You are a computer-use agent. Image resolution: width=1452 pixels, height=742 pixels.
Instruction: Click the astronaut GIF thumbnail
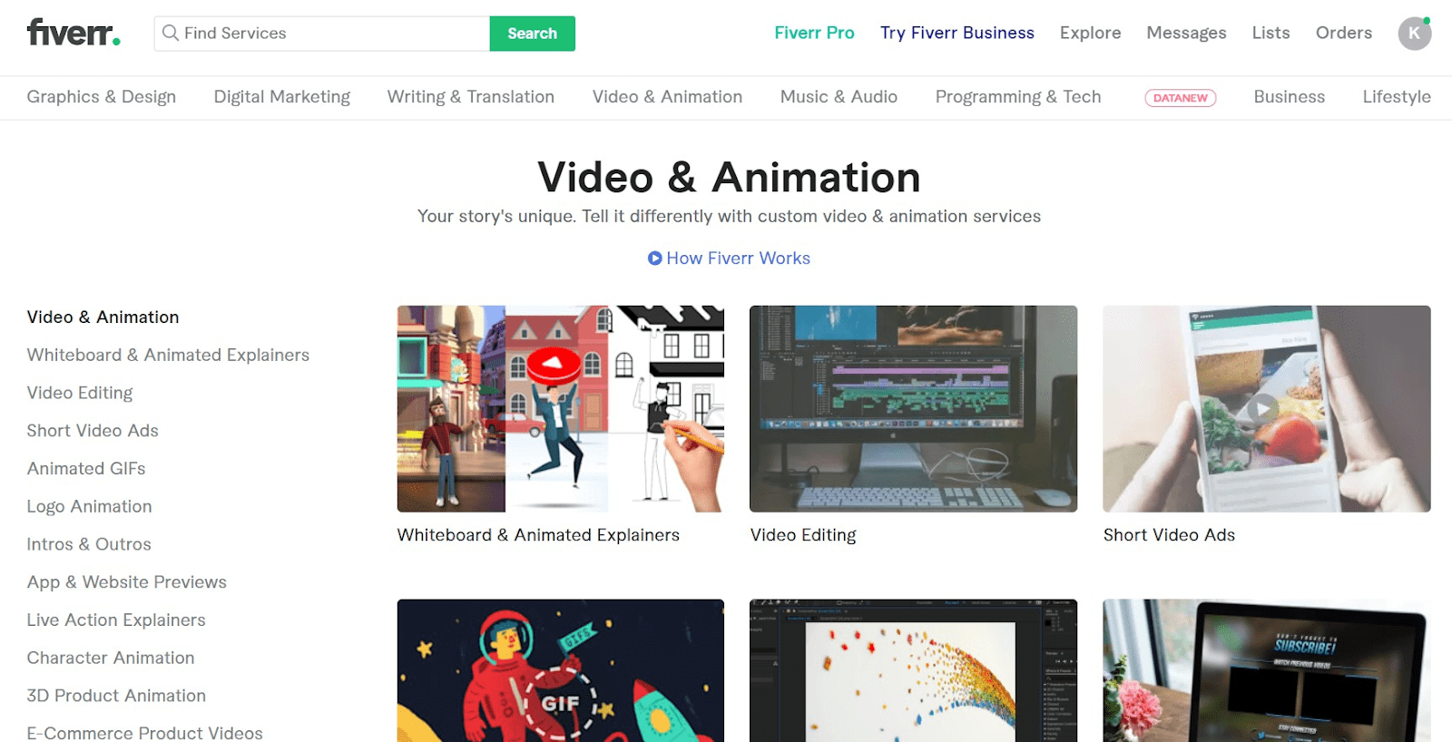coord(561,670)
